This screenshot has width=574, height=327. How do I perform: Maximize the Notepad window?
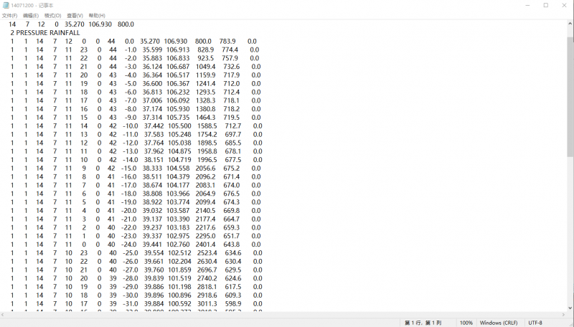(545, 5)
